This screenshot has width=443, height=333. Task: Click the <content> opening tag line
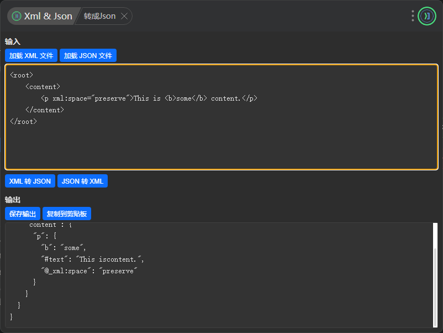pyautogui.click(x=43, y=87)
